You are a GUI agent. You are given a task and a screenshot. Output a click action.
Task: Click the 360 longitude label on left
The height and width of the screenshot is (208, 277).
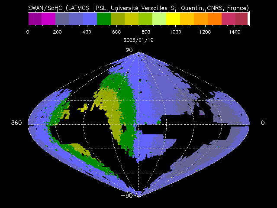coord(16,123)
